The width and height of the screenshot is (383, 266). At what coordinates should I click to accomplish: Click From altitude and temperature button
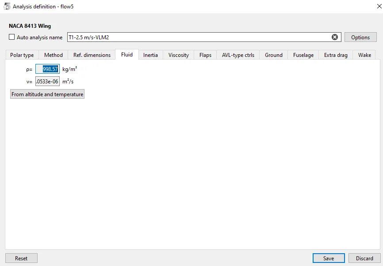click(47, 94)
